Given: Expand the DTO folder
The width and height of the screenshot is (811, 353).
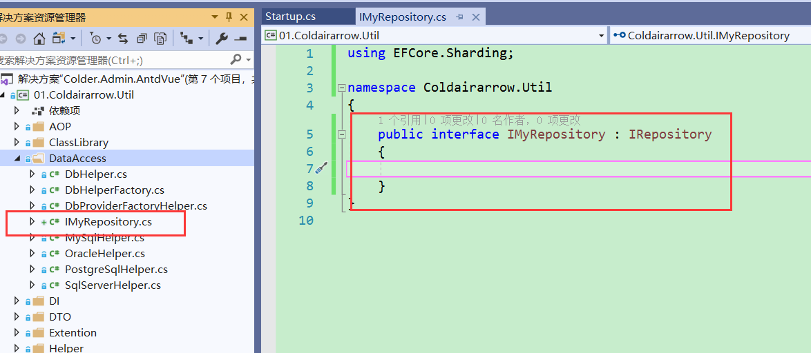Looking at the screenshot, I should tap(17, 317).
